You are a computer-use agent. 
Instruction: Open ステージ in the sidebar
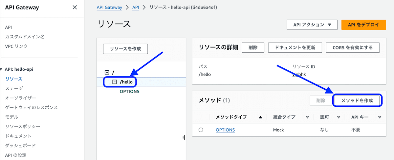(x=14, y=88)
